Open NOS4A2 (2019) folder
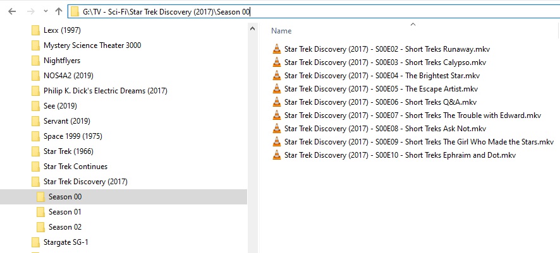Screen dimensions: 560x253 click(68, 76)
